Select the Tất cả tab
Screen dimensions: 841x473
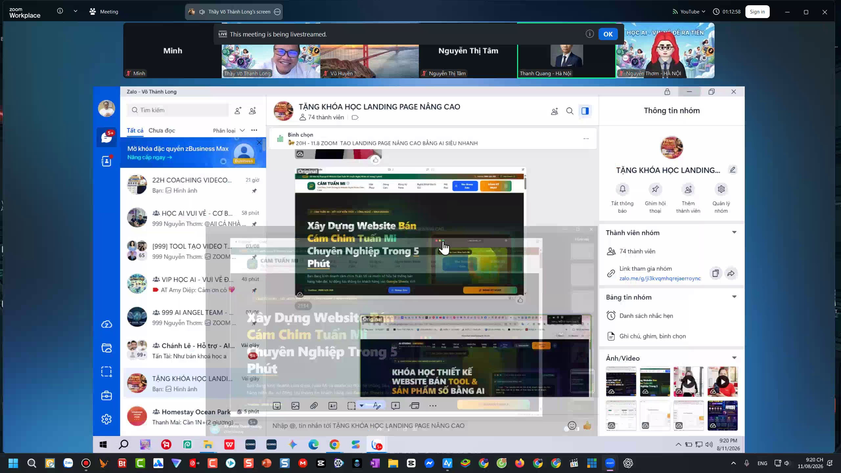[135, 130]
